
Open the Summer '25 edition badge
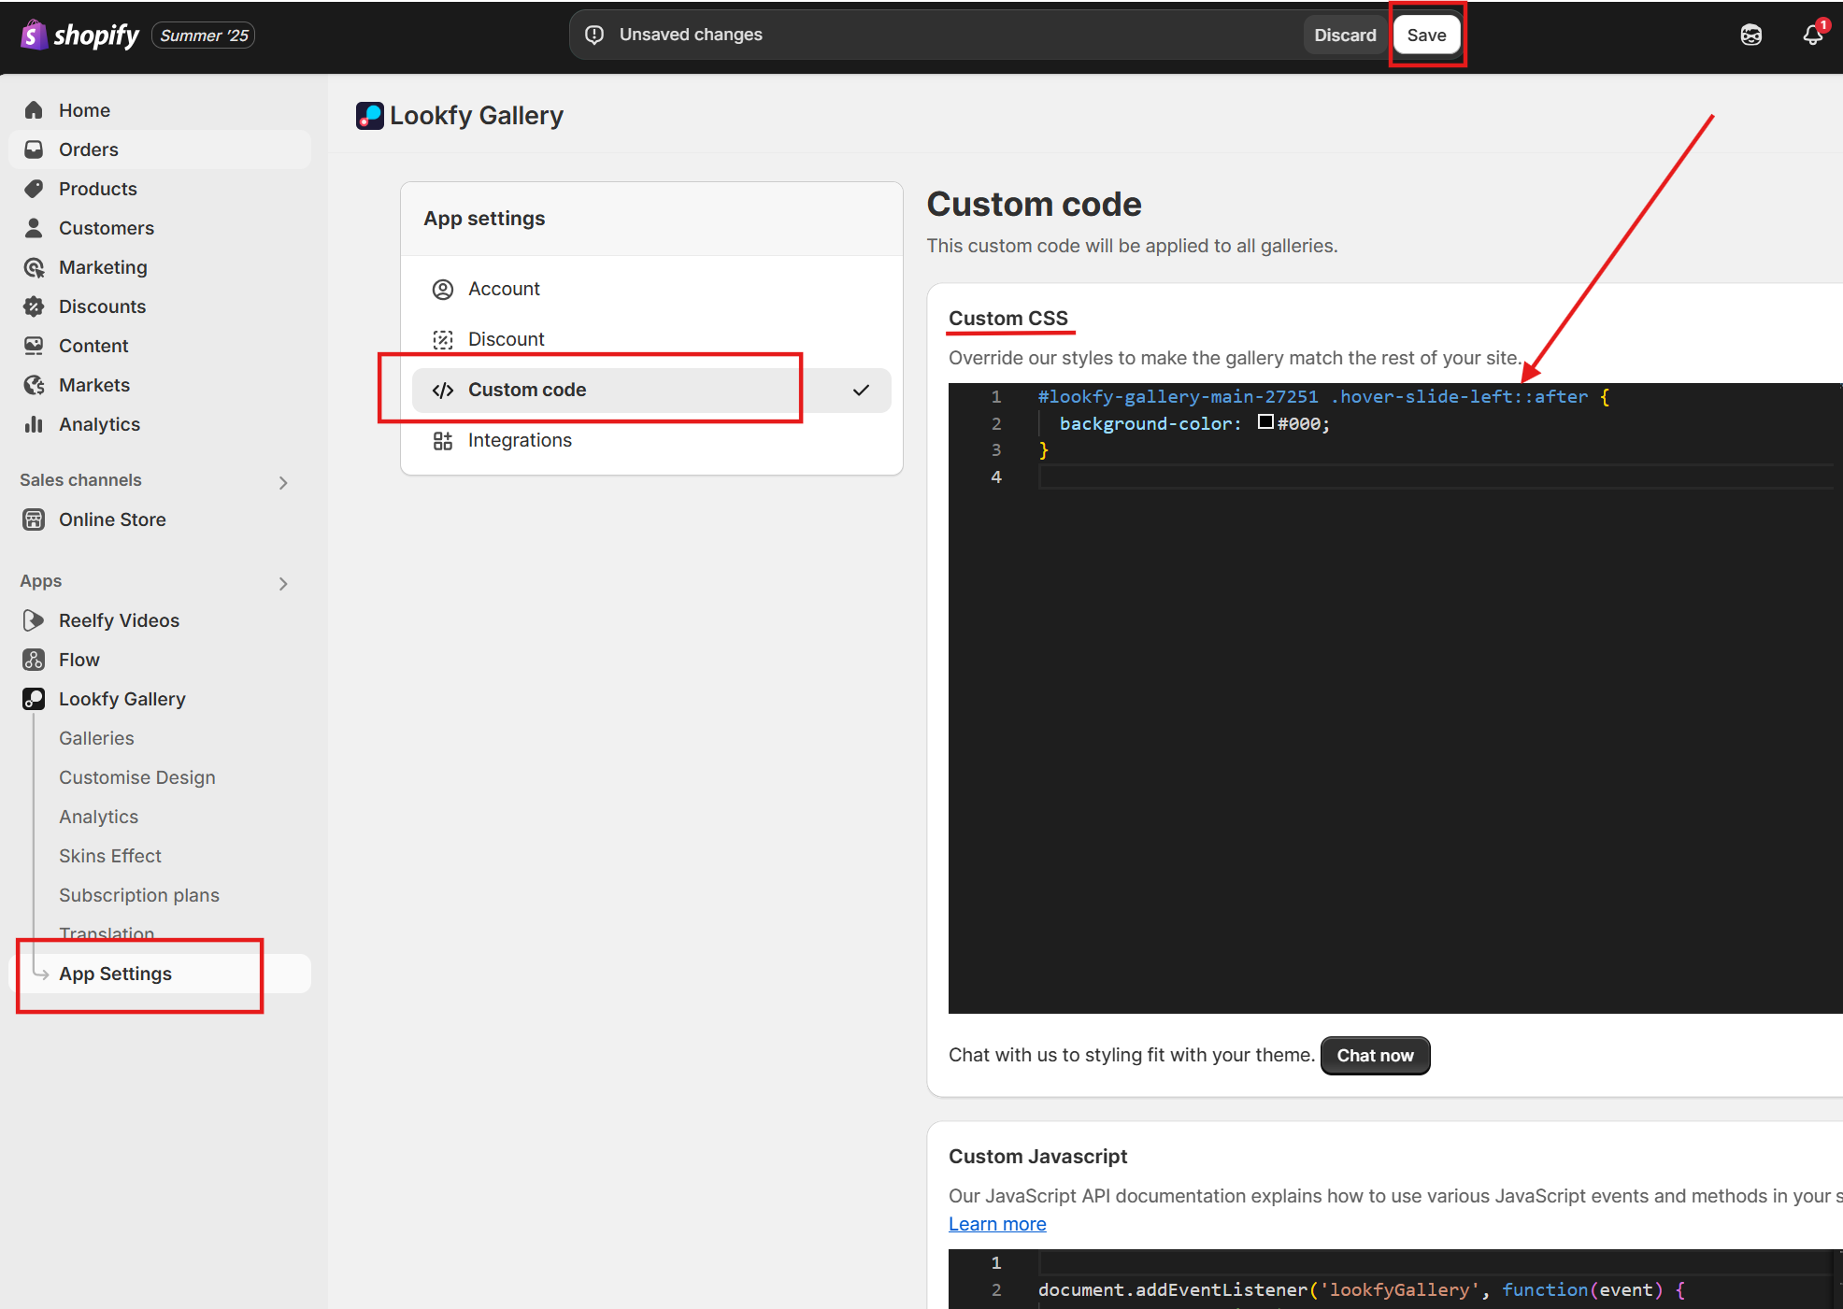204,36
